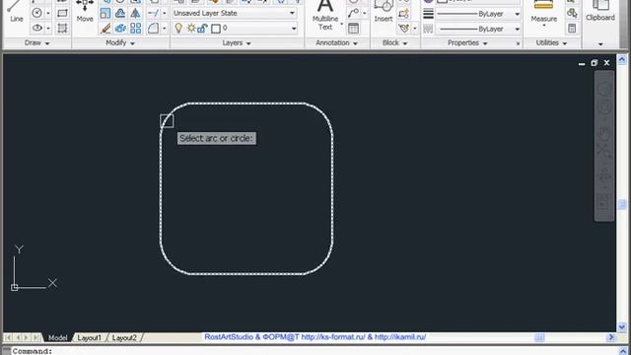This screenshot has width=631, height=355.
Task: Go to last layout tab arrow
Action: (35, 337)
